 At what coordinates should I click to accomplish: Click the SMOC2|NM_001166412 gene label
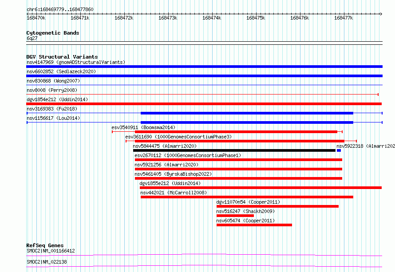(51, 251)
